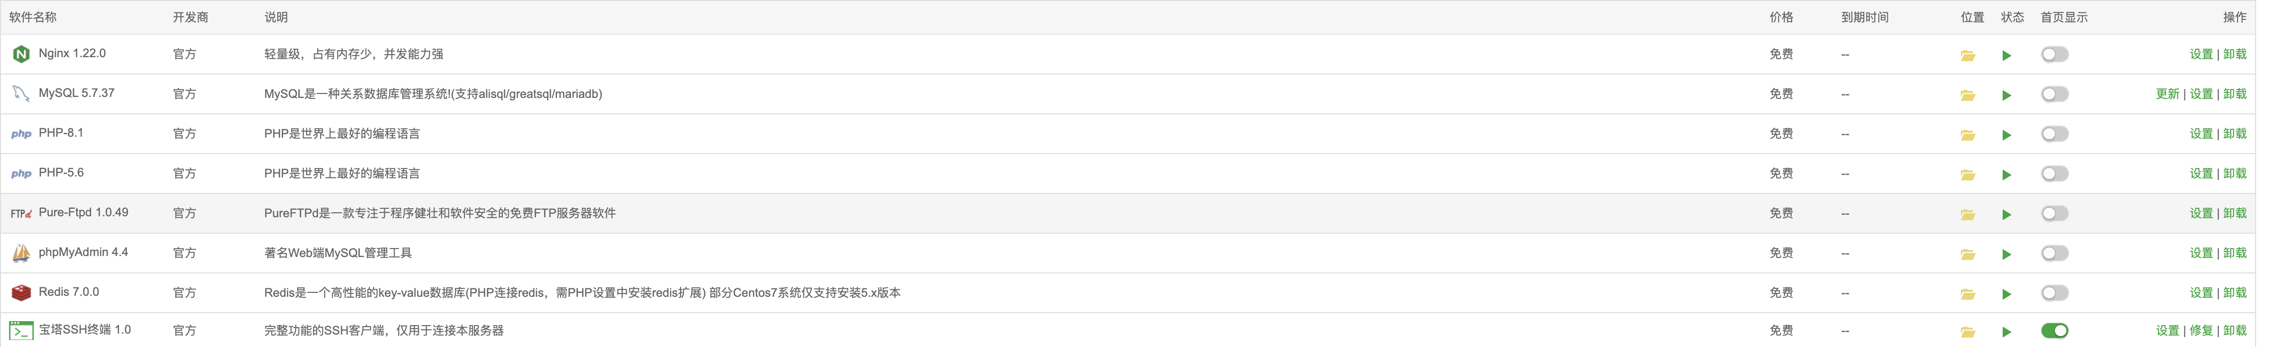2270x347 pixels.
Task: Open the Pure-Ftpd folder location icon
Action: [1967, 215]
